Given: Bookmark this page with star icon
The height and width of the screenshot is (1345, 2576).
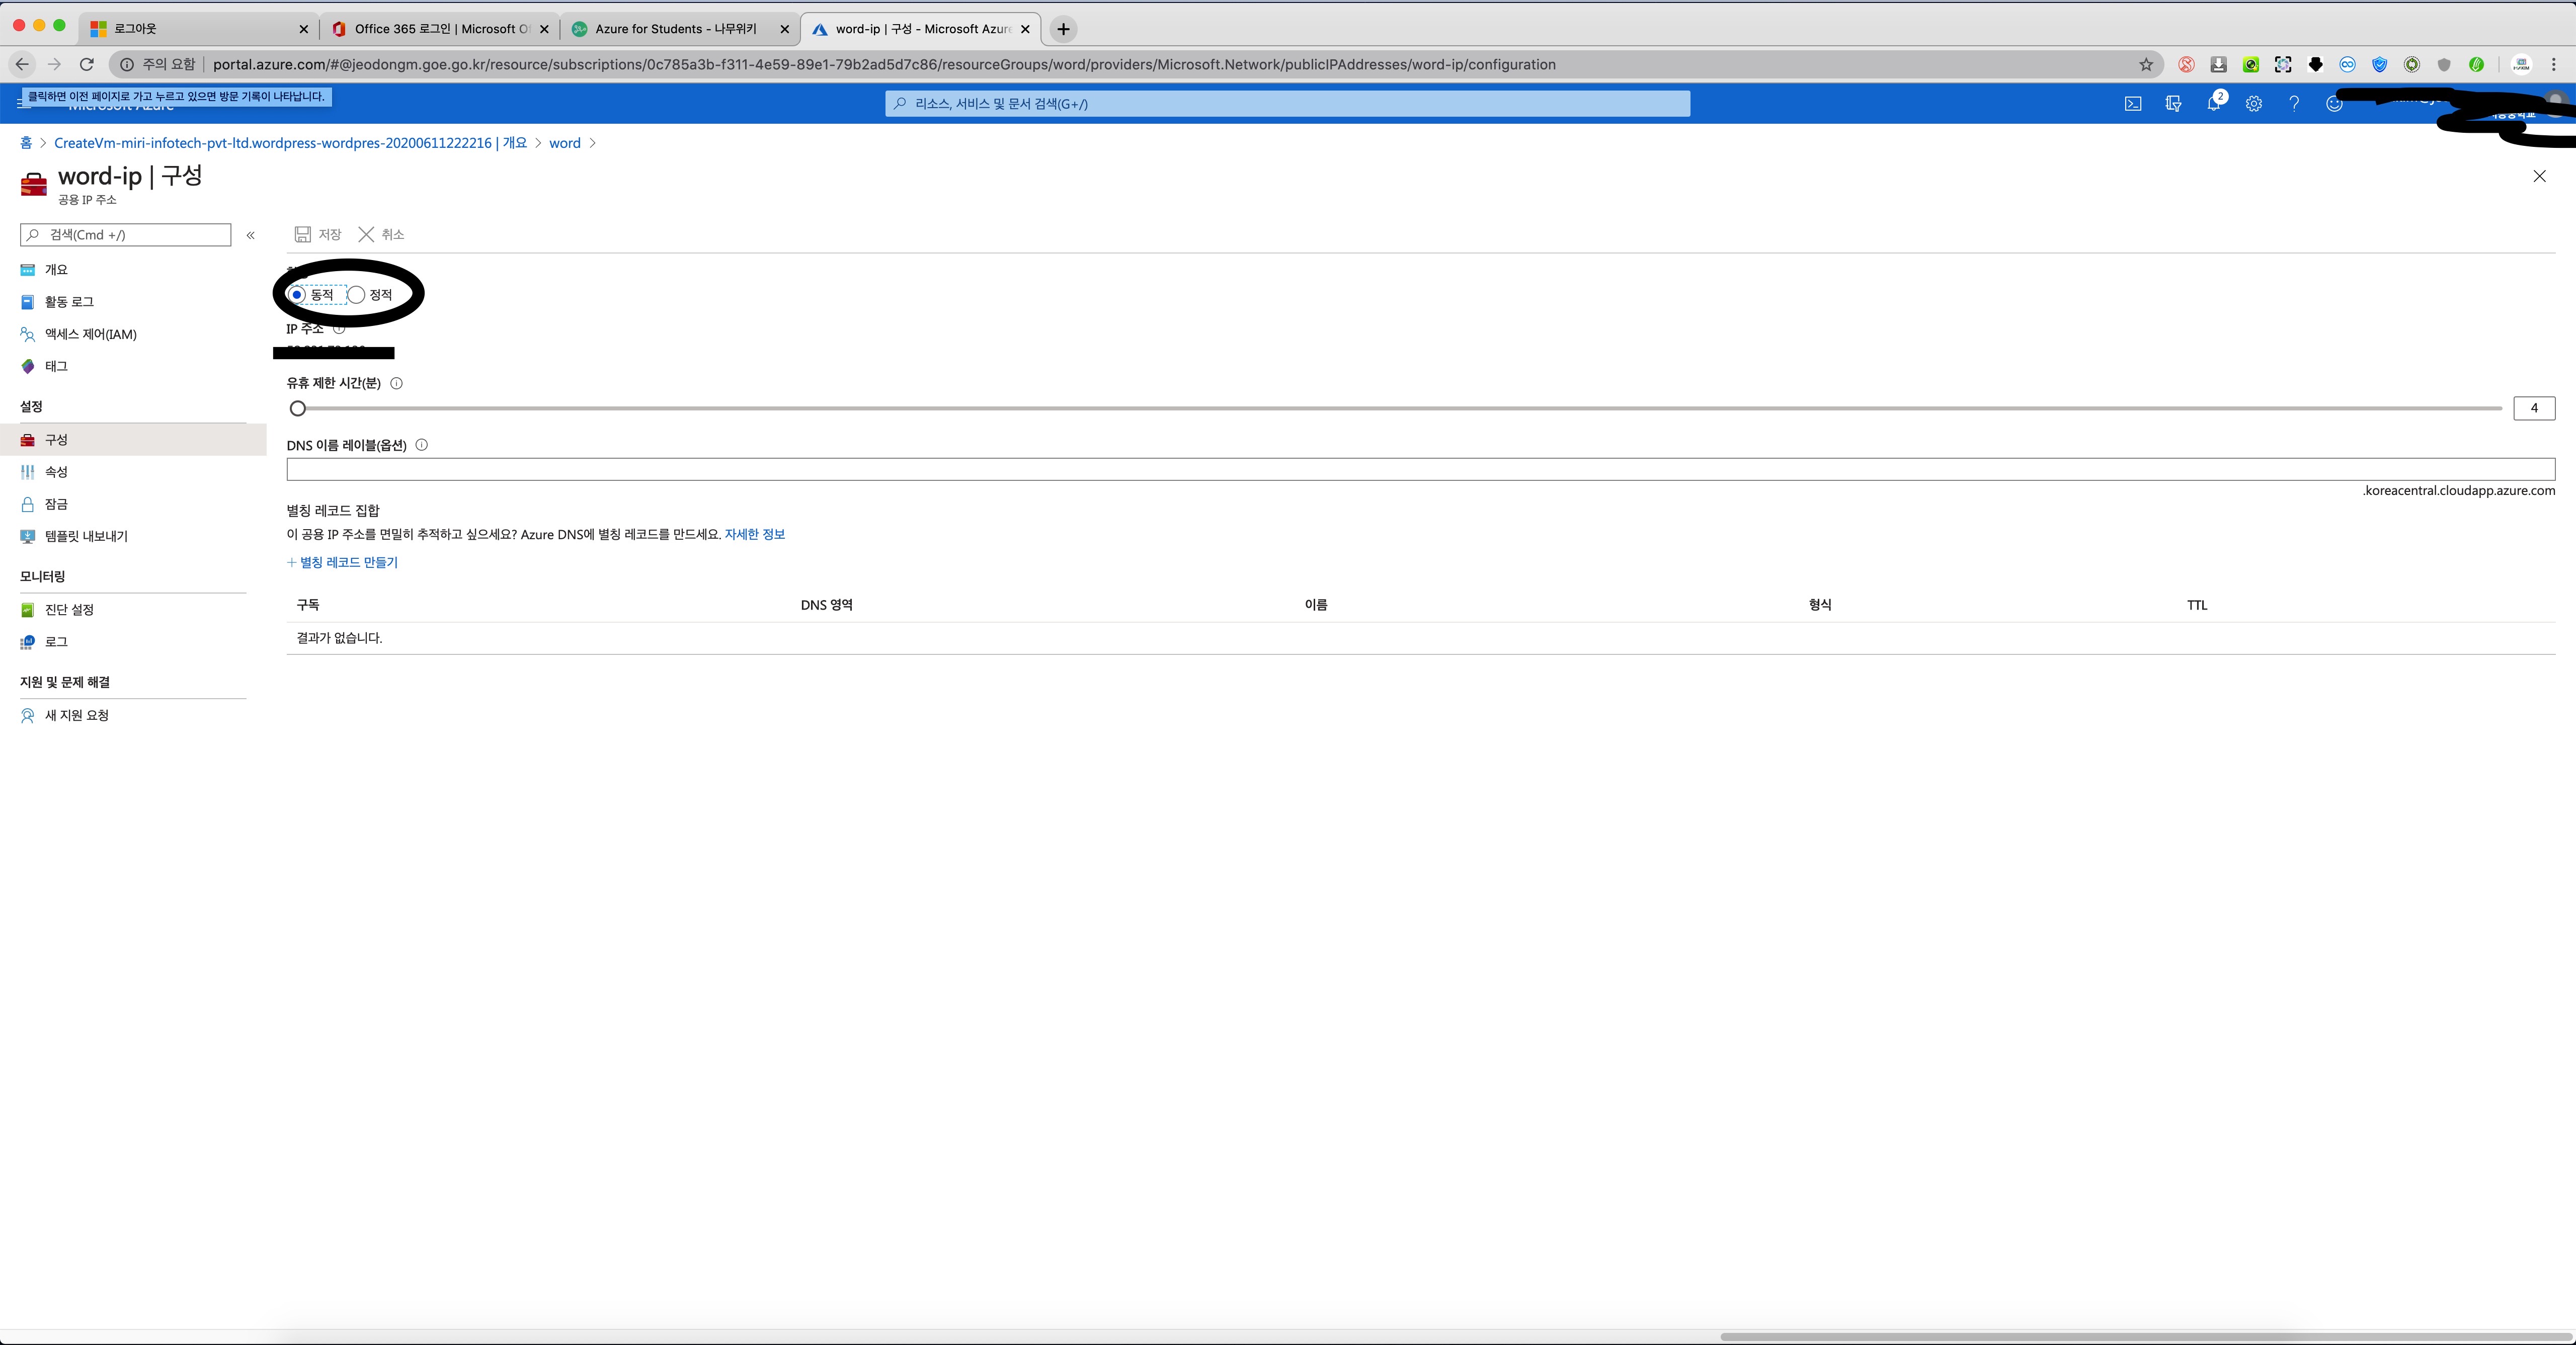Looking at the screenshot, I should [x=2145, y=65].
